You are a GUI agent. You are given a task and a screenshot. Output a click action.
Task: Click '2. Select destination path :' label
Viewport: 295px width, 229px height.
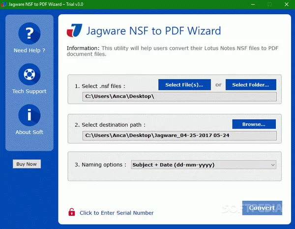[x=110, y=125]
